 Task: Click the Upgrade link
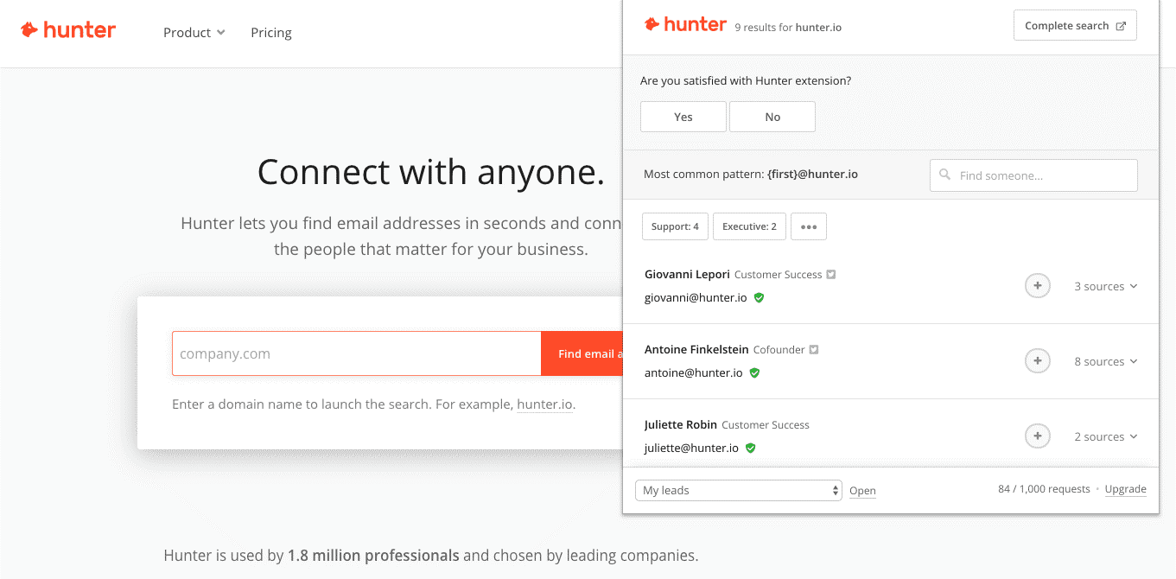[x=1125, y=489]
